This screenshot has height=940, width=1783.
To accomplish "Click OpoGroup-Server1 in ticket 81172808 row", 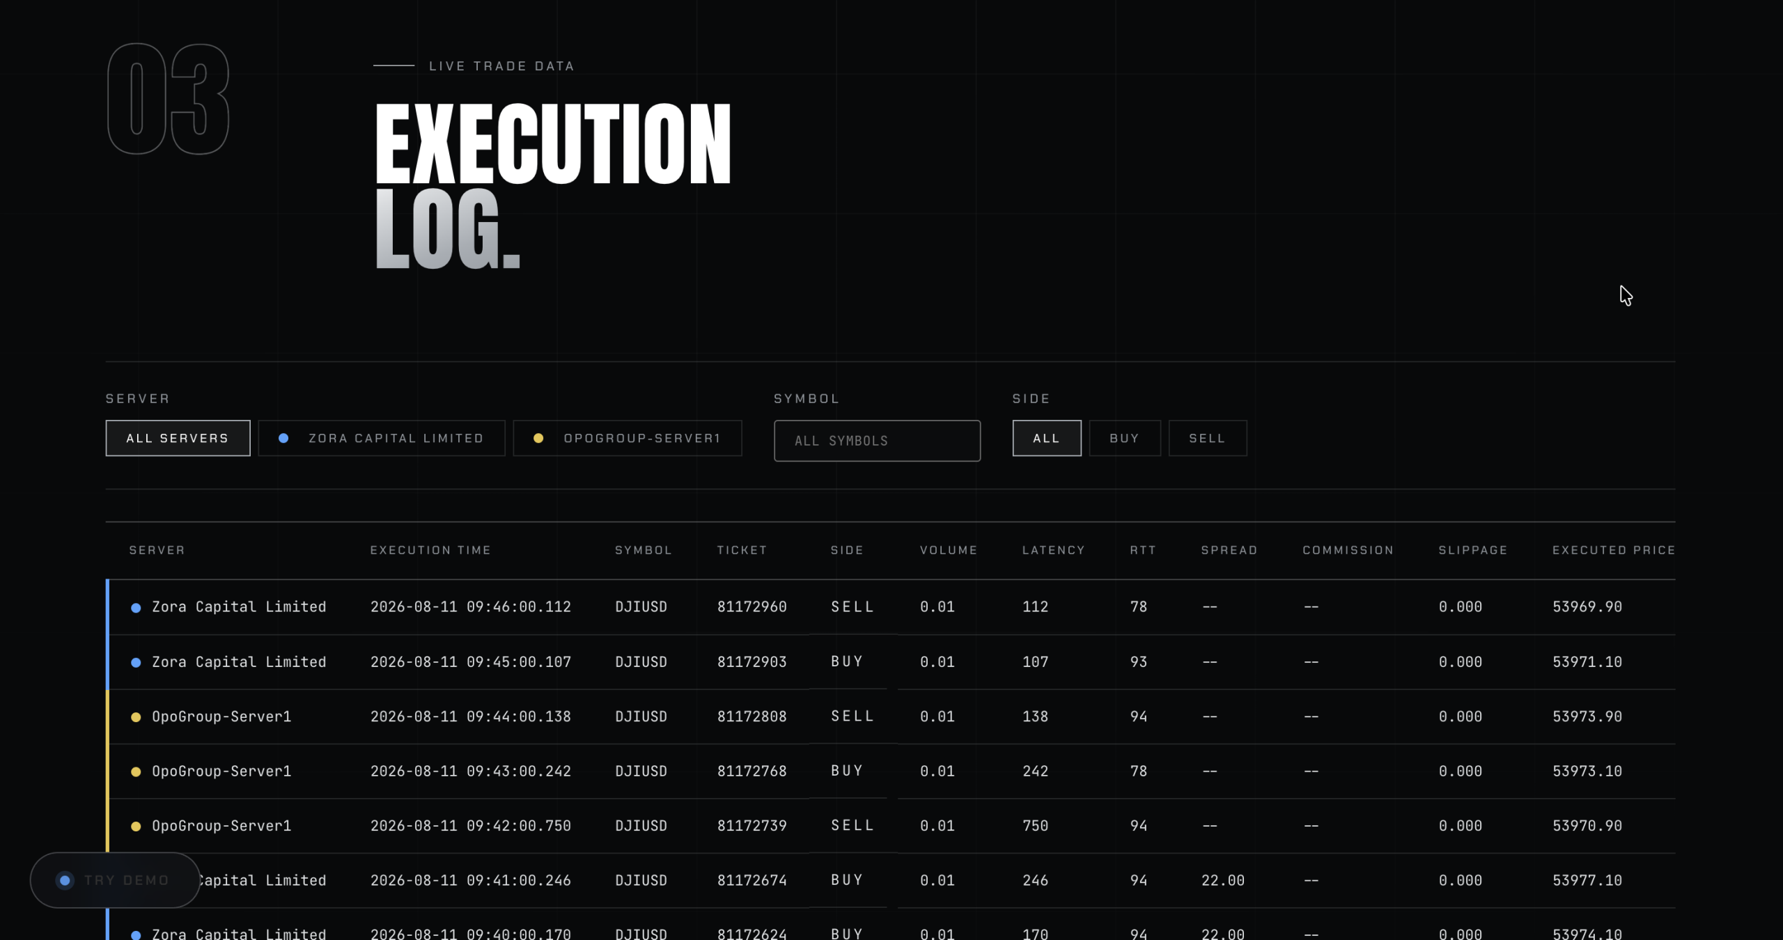I will pyautogui.click(x=221, y=716).
